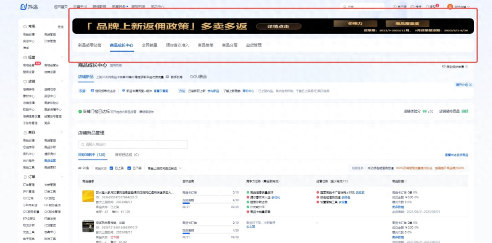Viewport: 492px width, 243px height.
Task: Collapse the 订单 sidebar section chevron
Action: click(x=62, y=177)
